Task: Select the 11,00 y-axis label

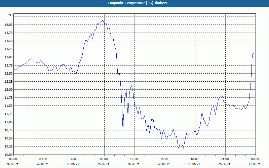Action: tap(8, 122)
